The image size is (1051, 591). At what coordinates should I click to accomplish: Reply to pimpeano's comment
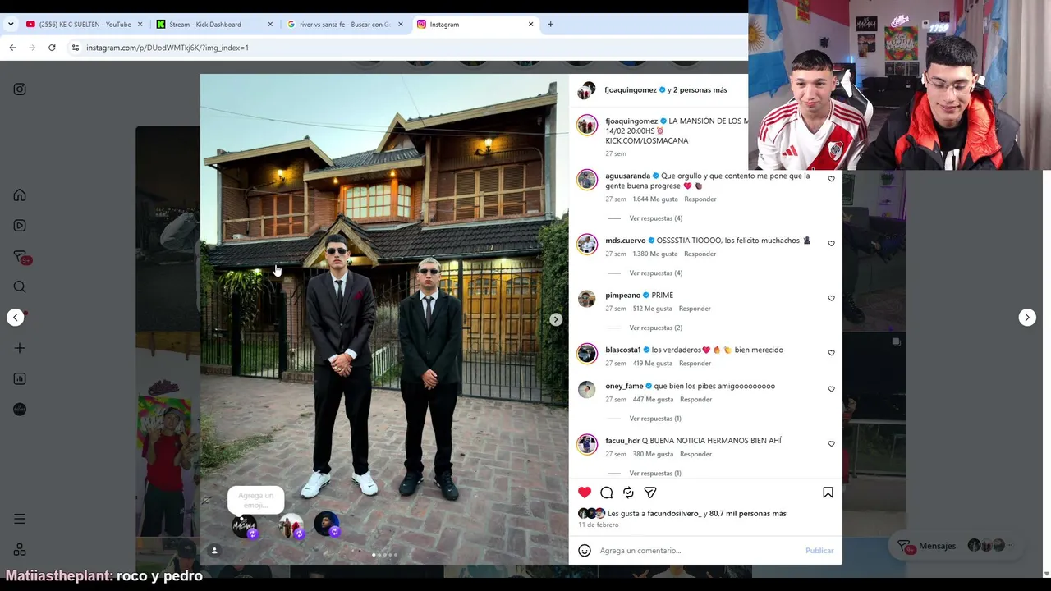(695, 309)
